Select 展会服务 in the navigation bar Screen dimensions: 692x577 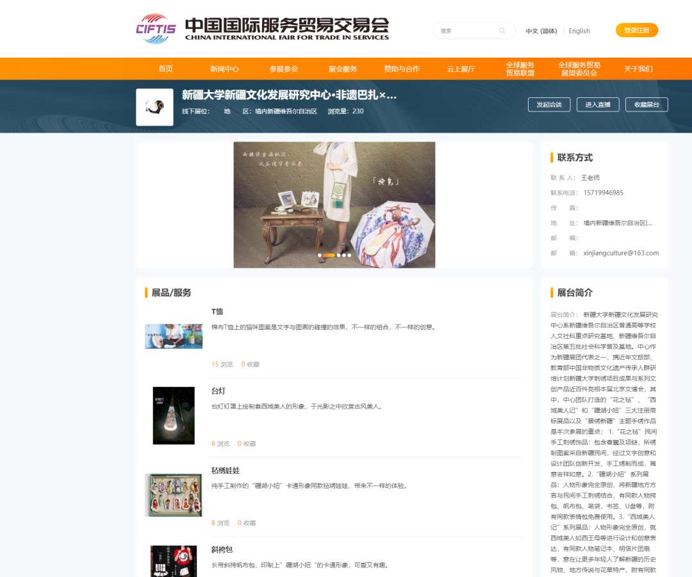343,69
